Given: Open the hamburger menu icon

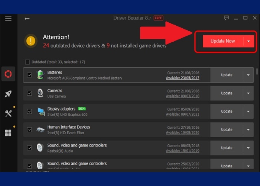Looking at the screenshot, I should click(x=8, y=19).
